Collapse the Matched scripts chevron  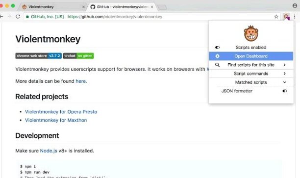click(285, 82)
